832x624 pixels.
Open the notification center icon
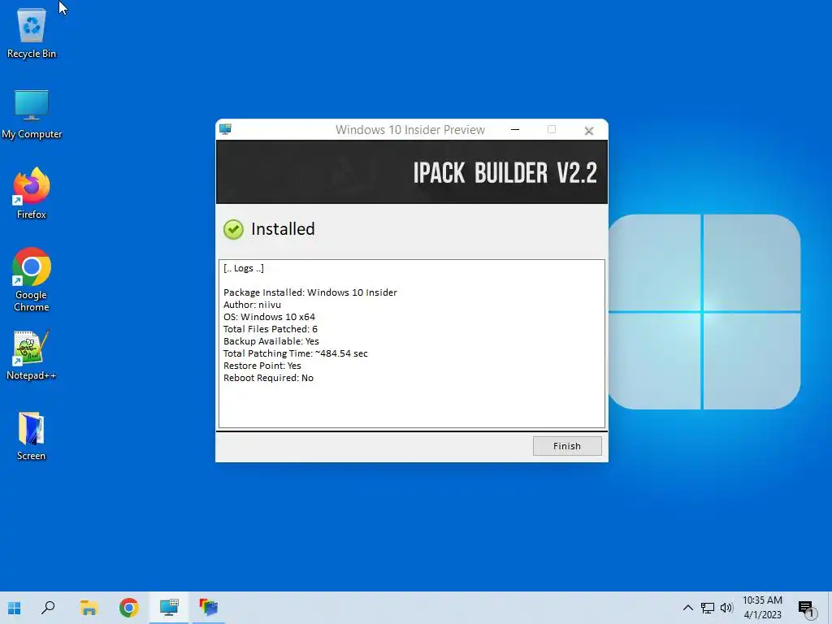pyautogui.click(x=806, y=609)
